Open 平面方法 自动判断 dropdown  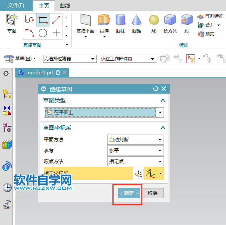(135, 139)
